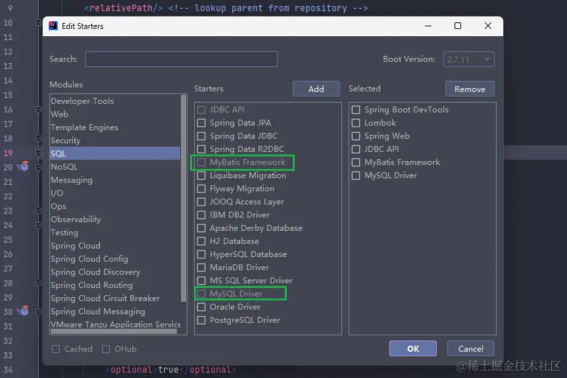This screenshot has width=567, height=378.
Task: Select the Ops module
Action: (x=115, y=206)
